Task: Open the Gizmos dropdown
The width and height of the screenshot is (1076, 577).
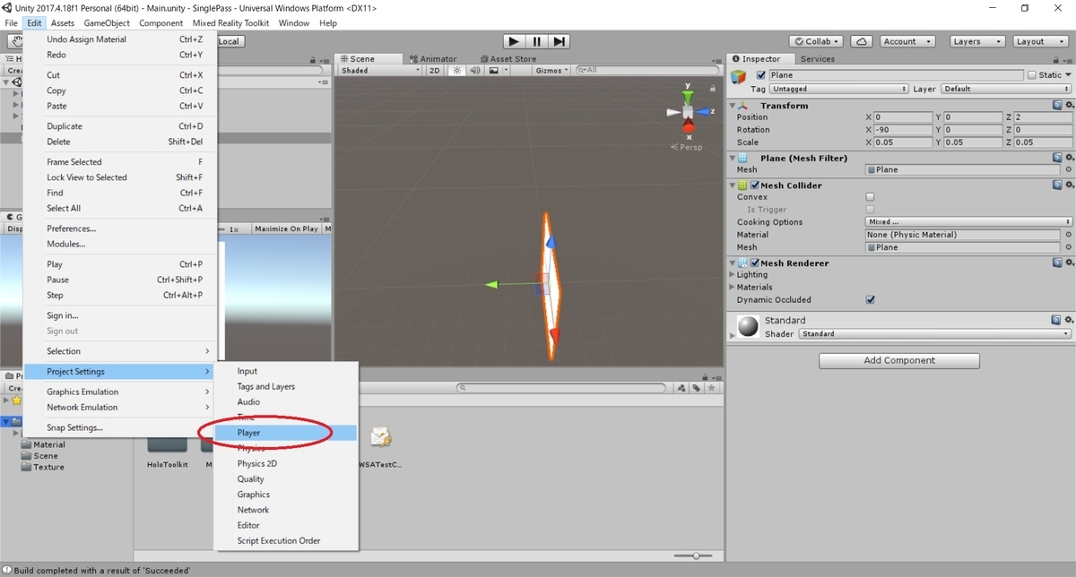Action: (x=551, y=70)
